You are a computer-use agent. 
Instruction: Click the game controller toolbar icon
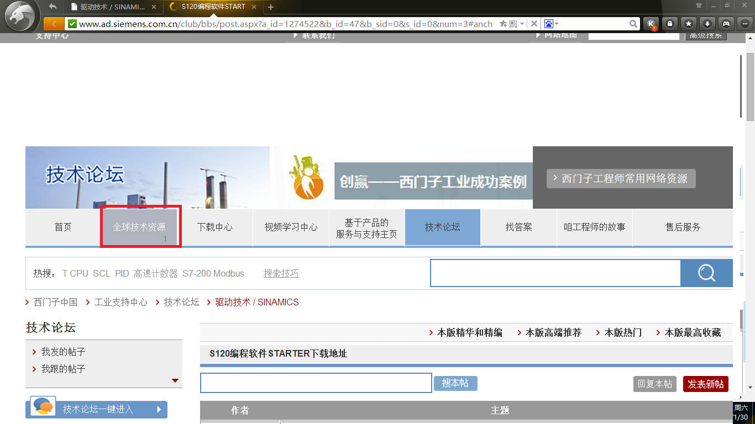click(x=726, y=24)
